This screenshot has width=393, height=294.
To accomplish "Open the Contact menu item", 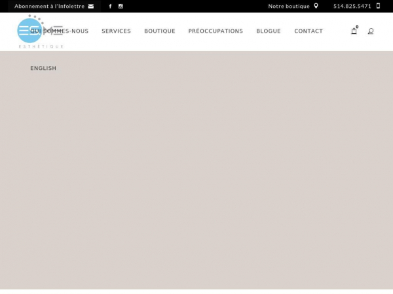I will 309,31.
